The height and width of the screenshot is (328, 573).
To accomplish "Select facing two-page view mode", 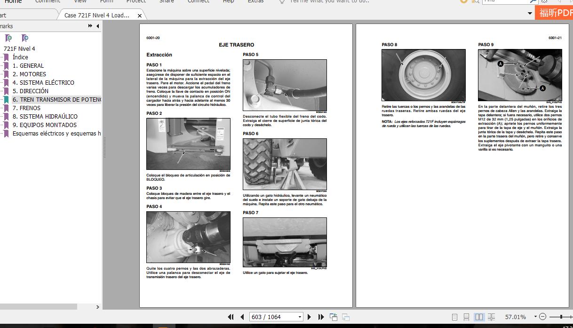I will (x=478, y=316).
